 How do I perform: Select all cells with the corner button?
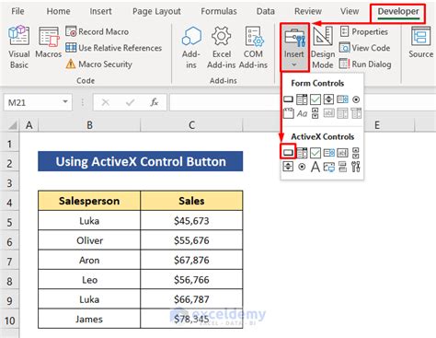[12, 125]
